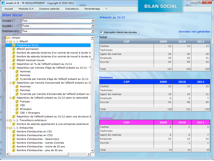The image size is (214, 161).
Task: Click icon beside Nombre d'embauches en CDI
Action: [14, 132]
